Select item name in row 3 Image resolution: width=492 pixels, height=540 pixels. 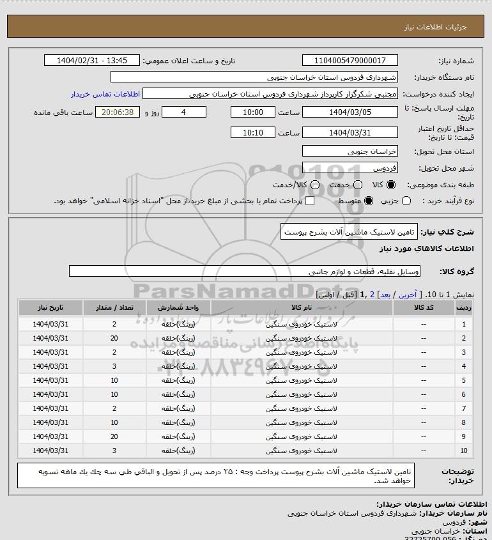302,352
